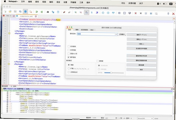Click the monitor screen toolbar icon
Screen dimensions: 176x120
coord(130,13)
